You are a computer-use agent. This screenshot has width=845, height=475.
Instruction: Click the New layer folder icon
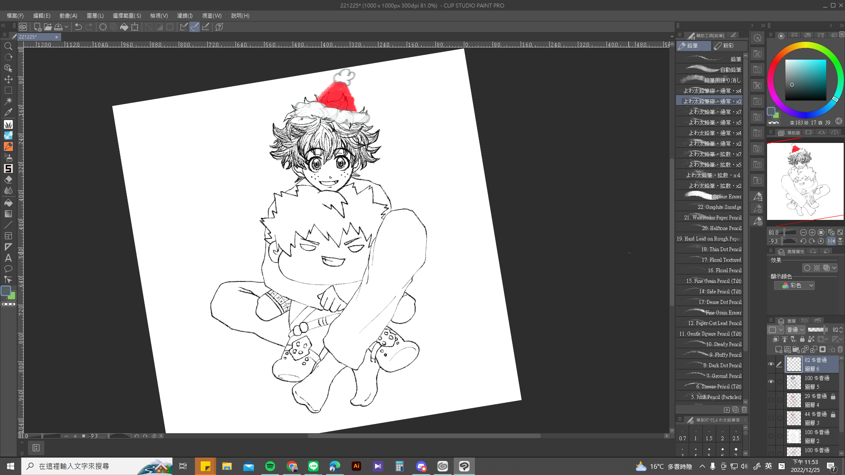pos(796,350)
